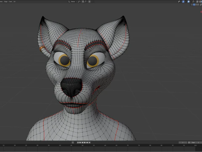This screenshot has height=152, width=202.
Task: Open the Face menu in the viewport header
Action: pos(10,2)
